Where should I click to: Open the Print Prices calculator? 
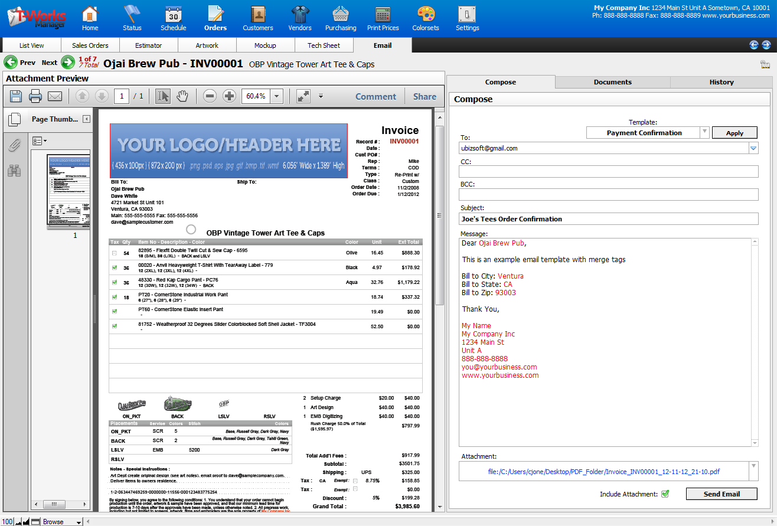(x=383, y=18)
